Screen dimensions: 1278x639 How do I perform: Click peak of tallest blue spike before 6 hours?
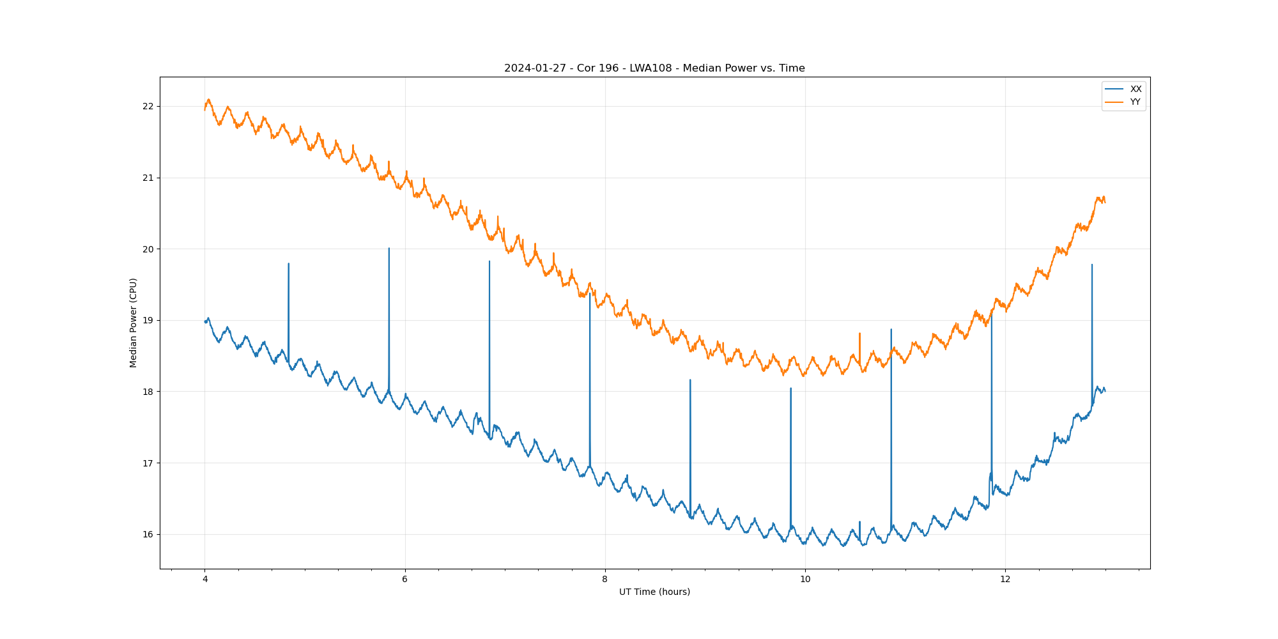[389, 249]
